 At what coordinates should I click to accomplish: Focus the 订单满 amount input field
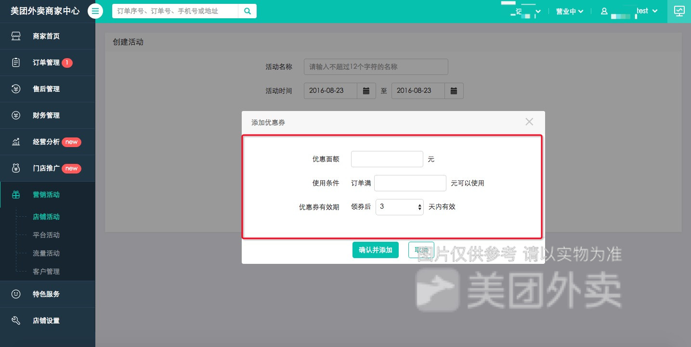point(410,183)
